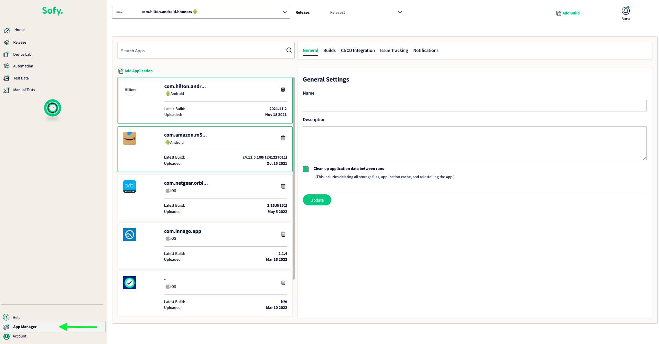Image resolution: width=659 pixels, height=344 pixels.
Task: Delete the com.netgear.orbi... app
Action: point(283,186)
